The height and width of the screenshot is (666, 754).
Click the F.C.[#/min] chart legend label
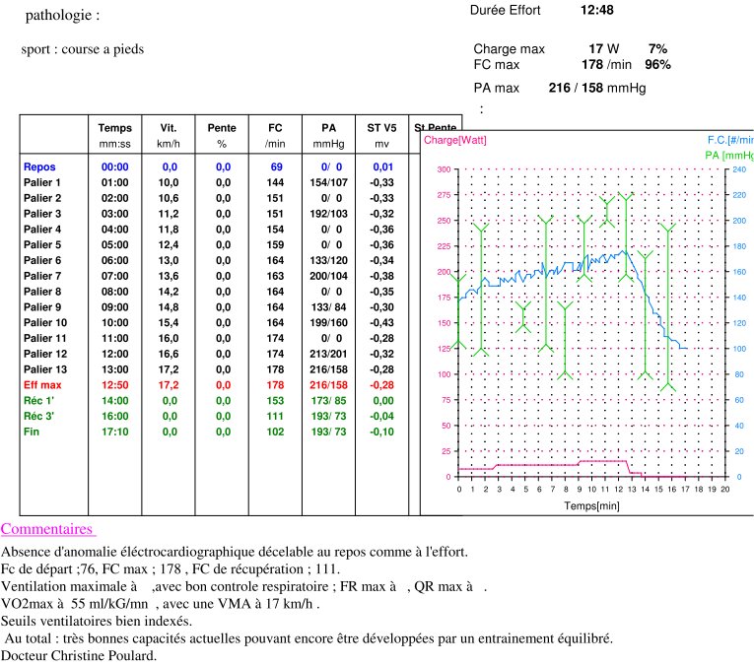(x=729, y=141)
